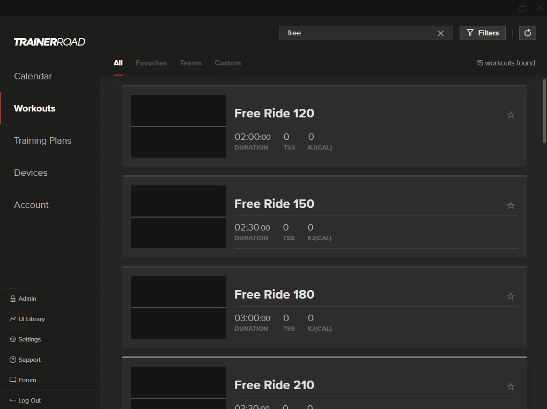Open Training Plans in the sidebar

point(50,140)
